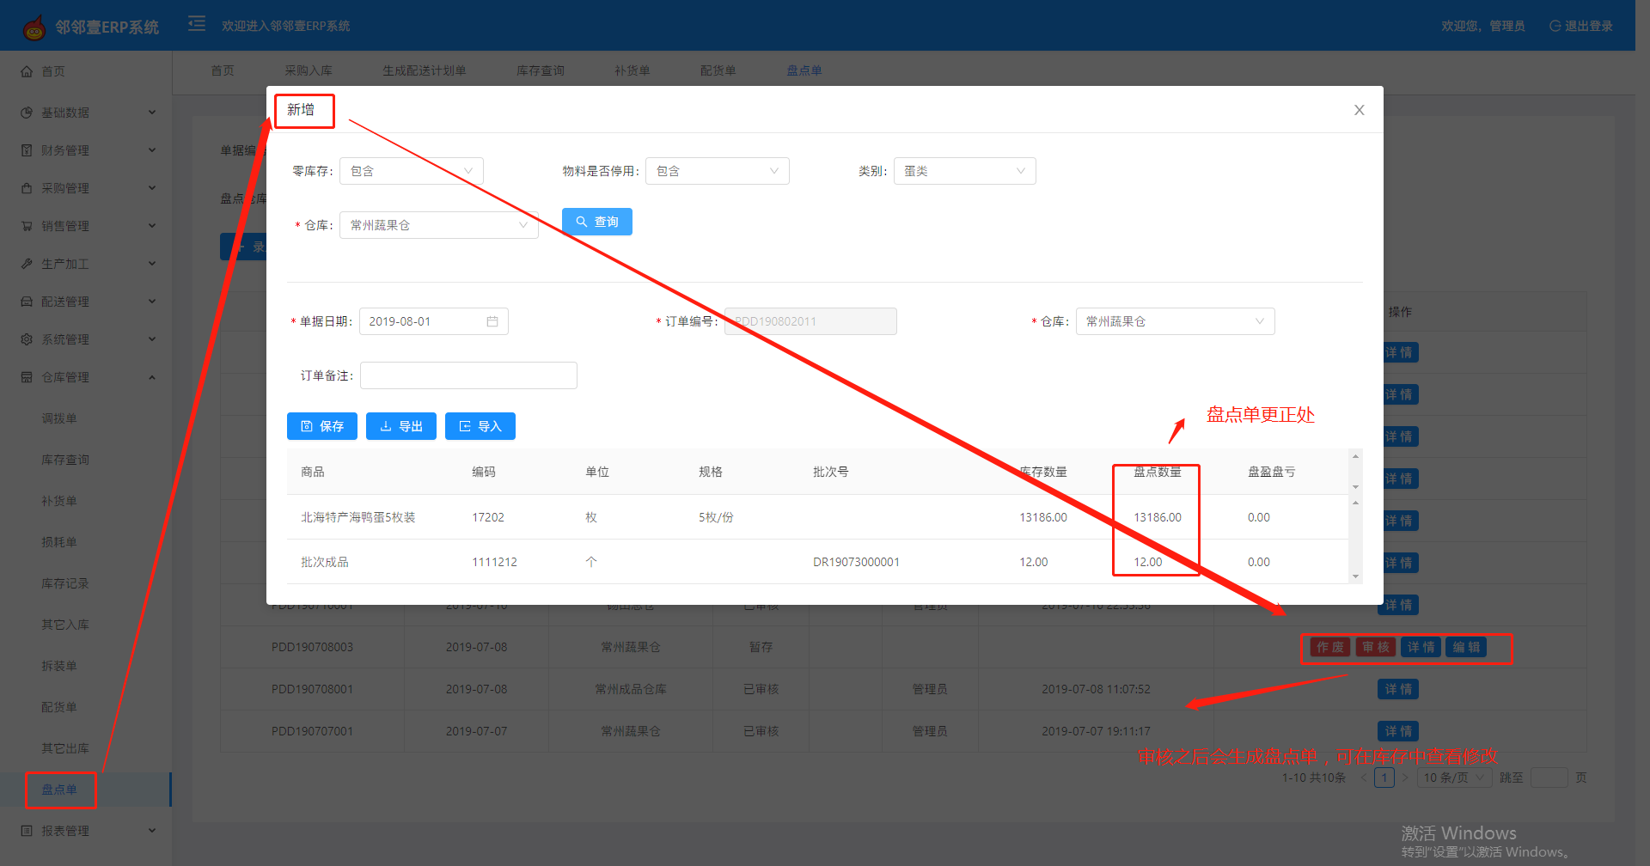Image resolution: width=1650 pixels, height=866 pixels.
Task: Click the 订单备注 input field
Action: [468, 375]
